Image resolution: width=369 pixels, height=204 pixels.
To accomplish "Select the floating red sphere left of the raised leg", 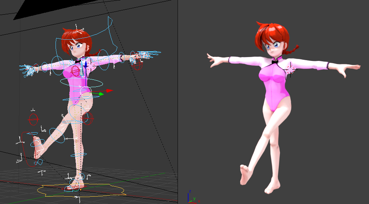I will (x=33, y=120).
